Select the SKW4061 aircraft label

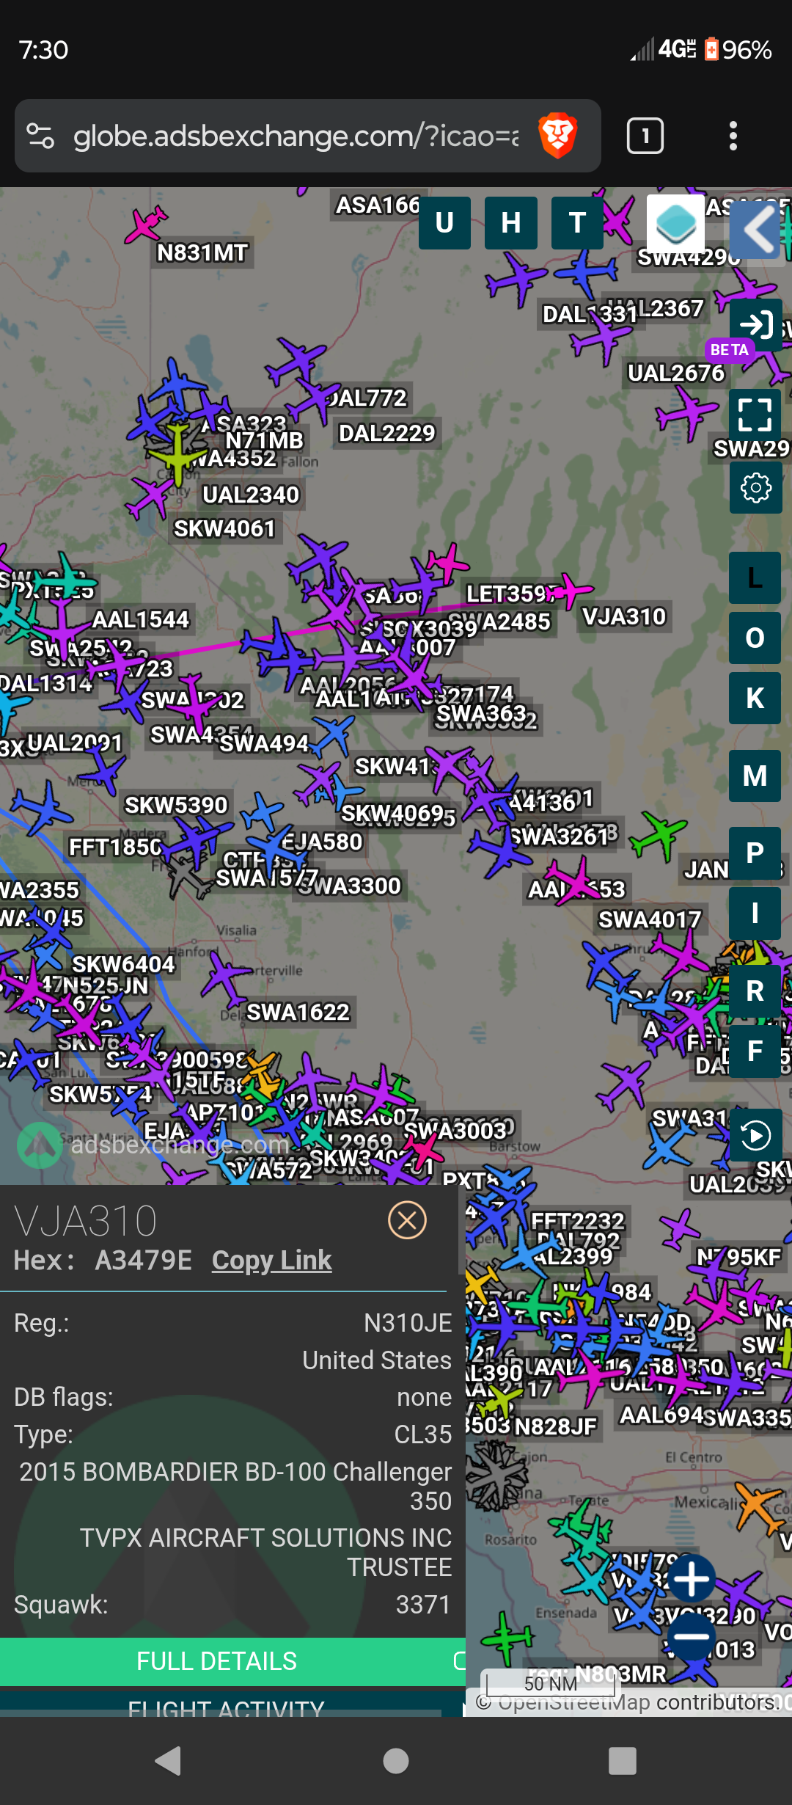tap(224, 528)
